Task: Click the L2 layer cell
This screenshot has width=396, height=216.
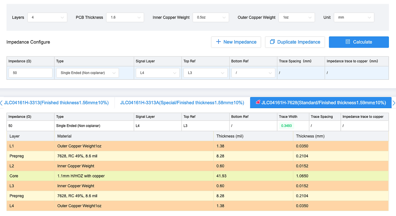Action: pyautogui.click(x=30, y=166)
